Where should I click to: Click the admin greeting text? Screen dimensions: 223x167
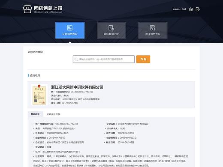click(x=179, y=9)
